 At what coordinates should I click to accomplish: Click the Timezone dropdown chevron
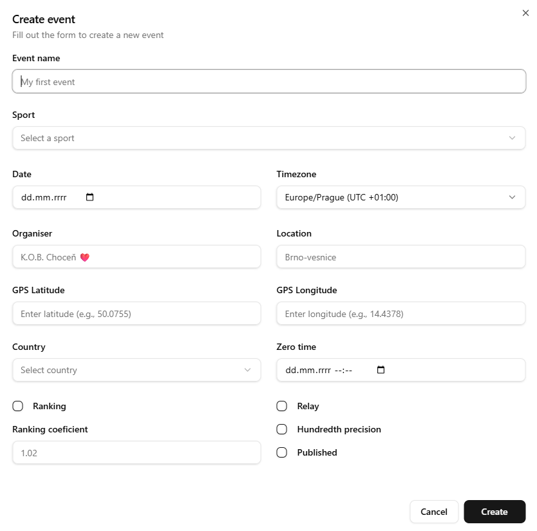click(513, 197)
